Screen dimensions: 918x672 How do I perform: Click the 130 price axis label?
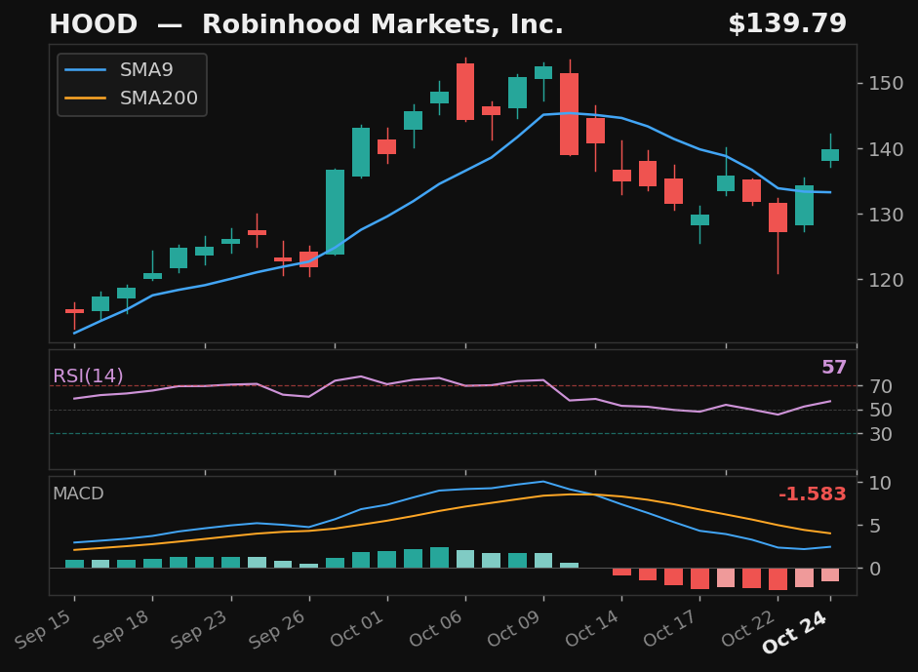[886, 215]
